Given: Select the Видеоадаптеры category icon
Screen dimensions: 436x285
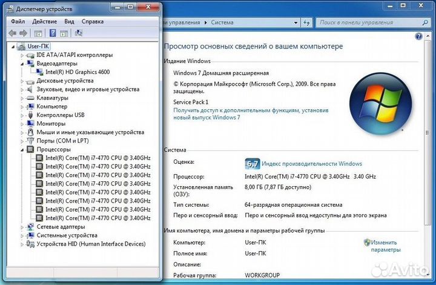Looking at the screenshot, I should (x=30, y=64).
